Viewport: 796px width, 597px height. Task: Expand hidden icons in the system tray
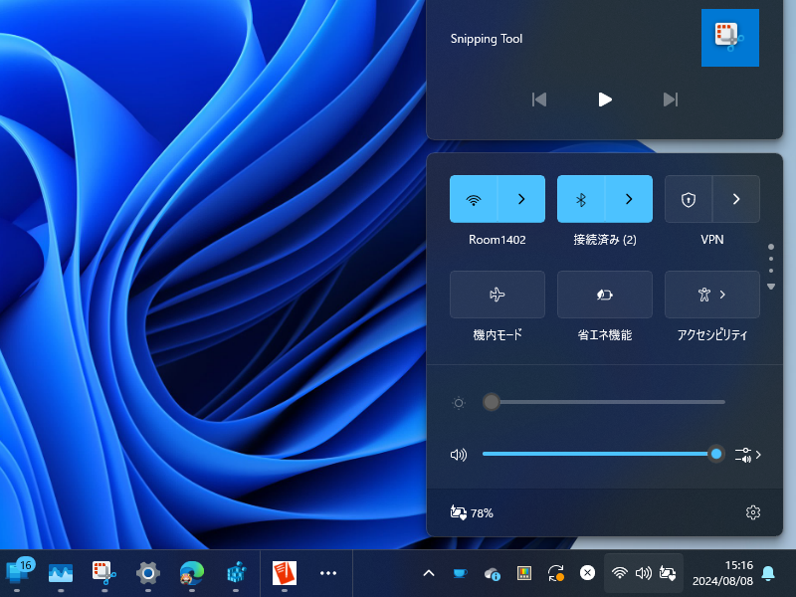[x=429, y=573]
